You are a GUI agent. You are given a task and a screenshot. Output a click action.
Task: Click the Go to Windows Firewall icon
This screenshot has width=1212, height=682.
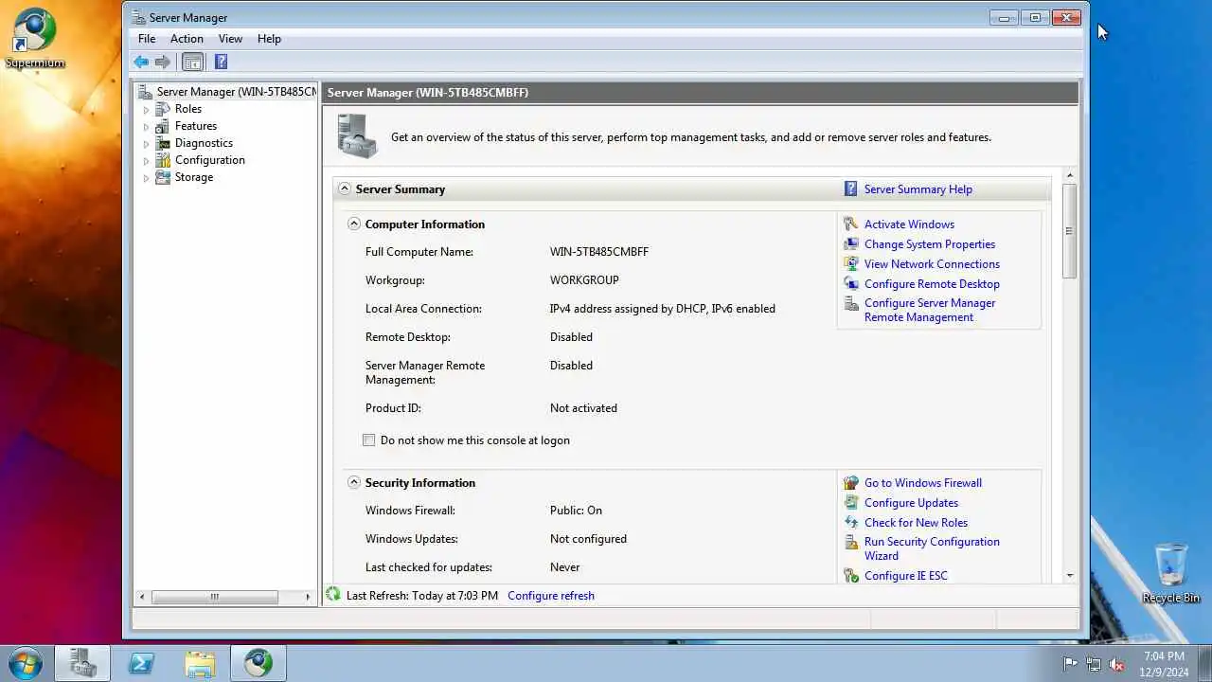coord(850,483)
